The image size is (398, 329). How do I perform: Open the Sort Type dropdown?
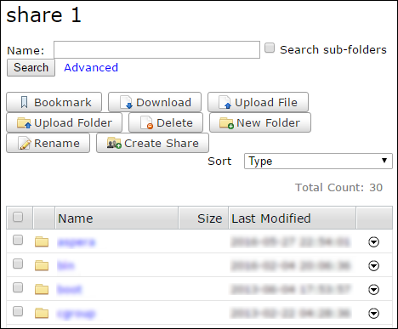(318, 162)
